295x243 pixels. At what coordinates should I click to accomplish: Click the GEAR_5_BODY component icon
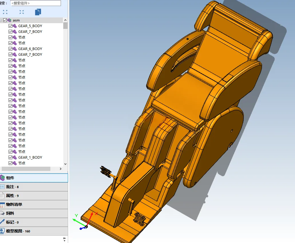click(x=15, y=26)
